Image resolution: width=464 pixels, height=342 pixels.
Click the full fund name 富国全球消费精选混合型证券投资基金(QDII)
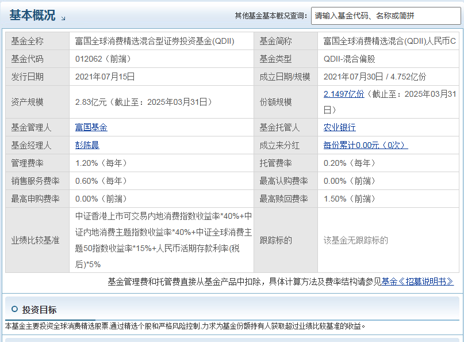[155, 41]
